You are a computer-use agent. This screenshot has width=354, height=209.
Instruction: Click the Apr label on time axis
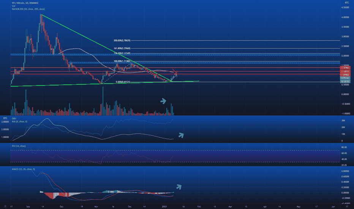265,206
